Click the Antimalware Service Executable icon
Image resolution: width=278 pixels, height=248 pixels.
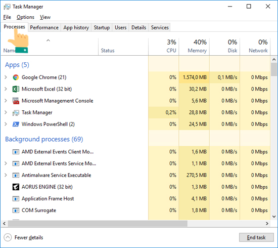(x=16, y=175)
